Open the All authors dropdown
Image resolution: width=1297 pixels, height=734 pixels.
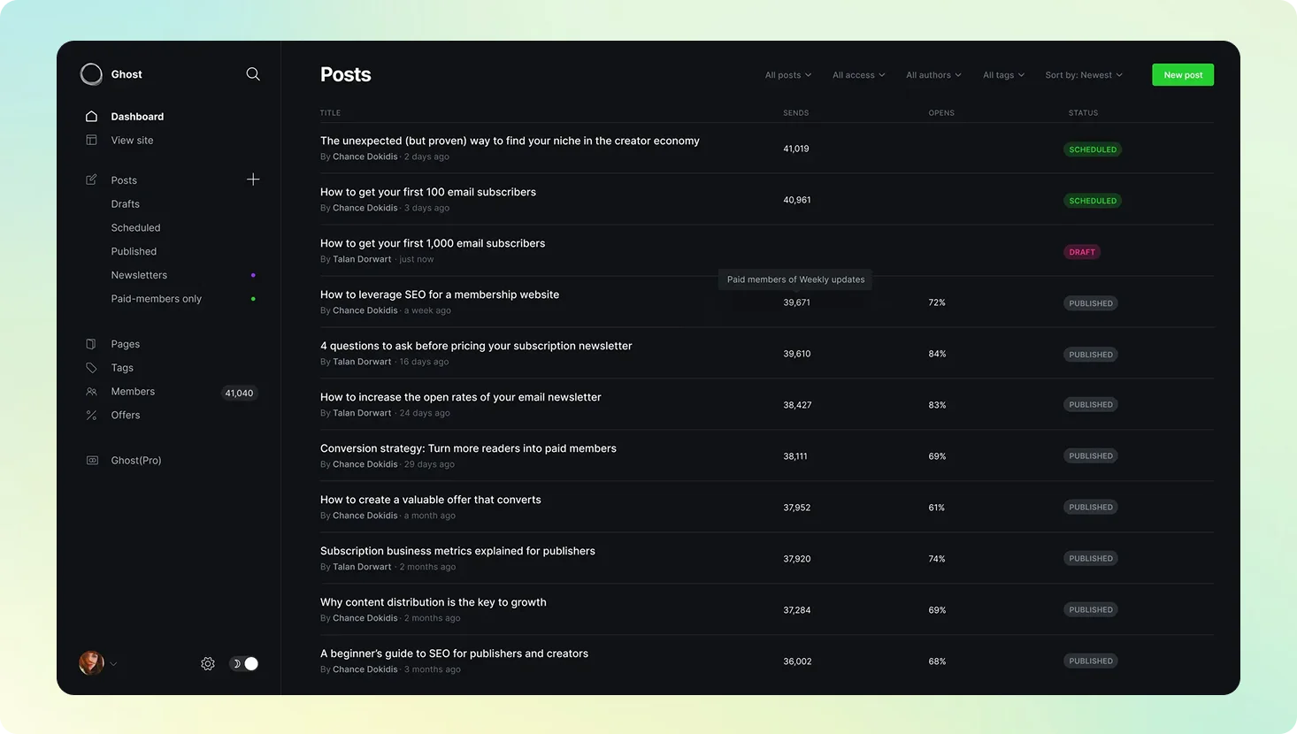[932, 75]
